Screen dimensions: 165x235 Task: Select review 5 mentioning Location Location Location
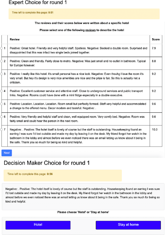click(x=2, y=105)
